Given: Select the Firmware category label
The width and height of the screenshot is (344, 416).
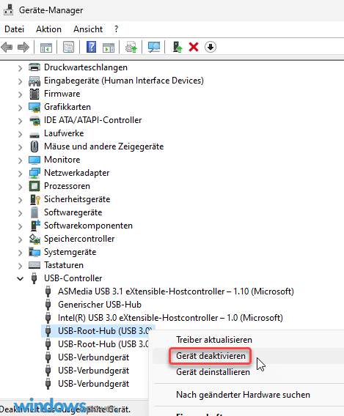Looking at the screenshot, I should 62,94.
